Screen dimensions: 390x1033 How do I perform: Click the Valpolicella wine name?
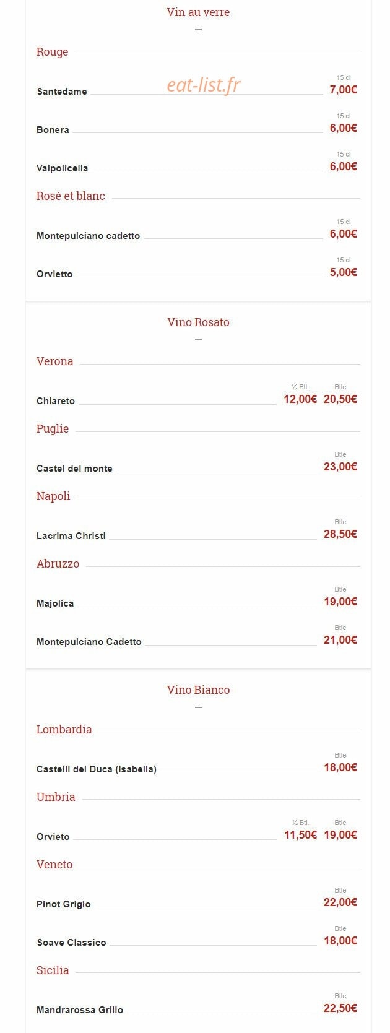pyautogui.click(x=63, y=168)
